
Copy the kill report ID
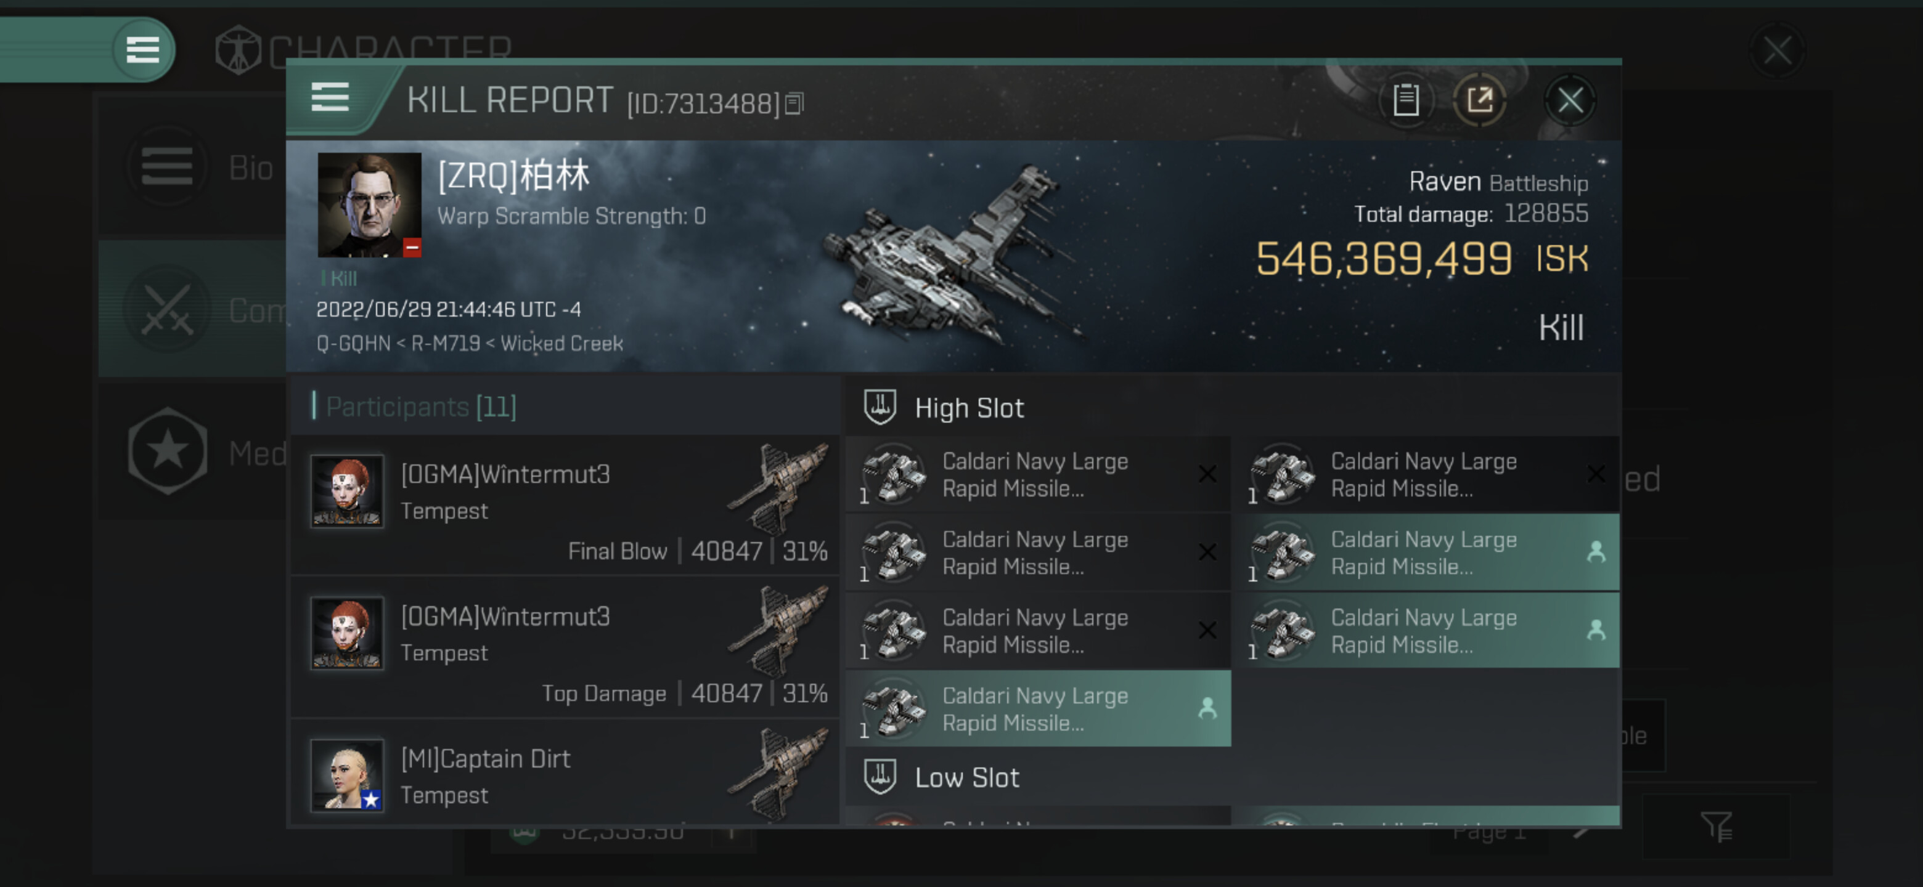point(794,103)
